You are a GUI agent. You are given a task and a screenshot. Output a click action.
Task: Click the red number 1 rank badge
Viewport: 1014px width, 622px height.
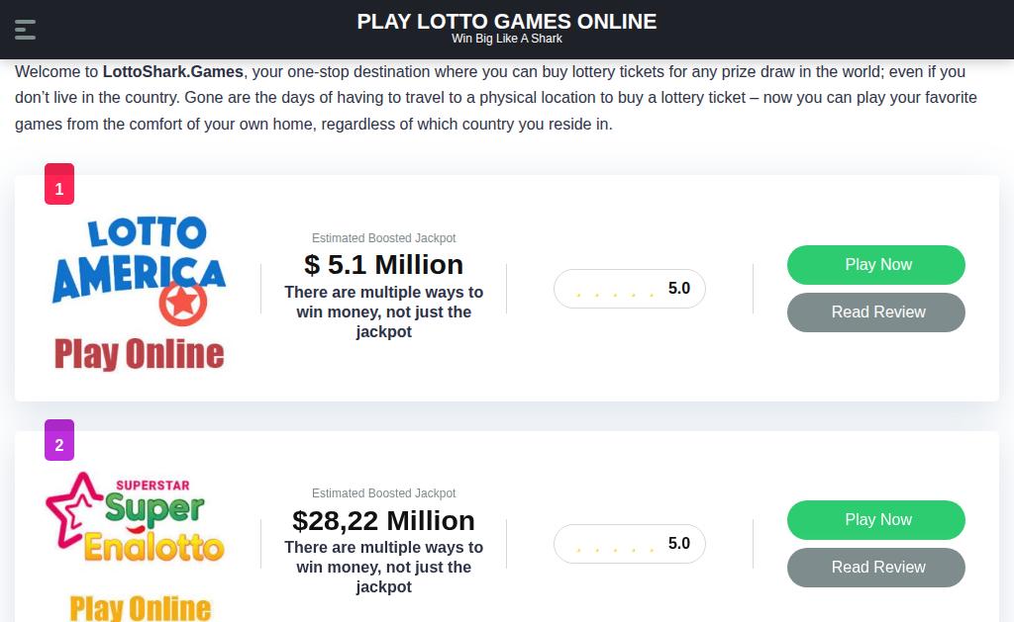[59, 184]
